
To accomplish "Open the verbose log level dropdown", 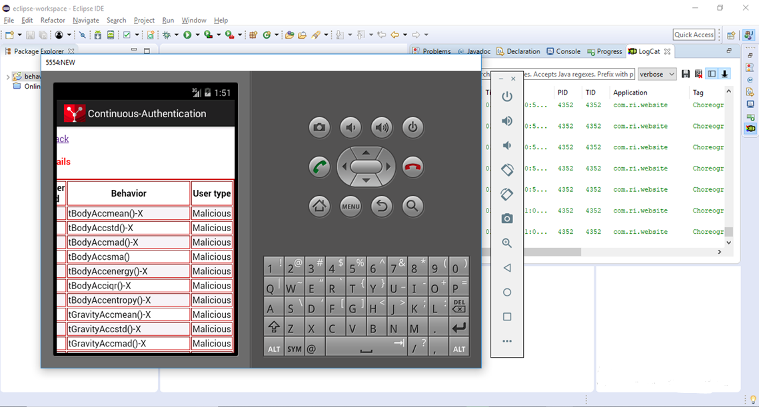I will click(x=657, y=74).
